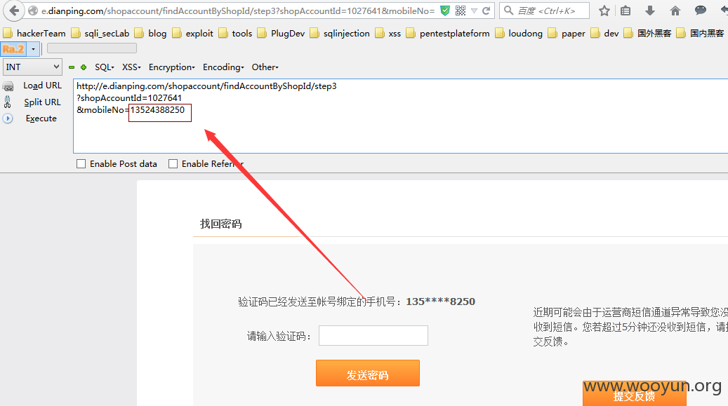Click the masked phone number 135****8250
Viewport: 728px width, 406px height.
(x=440, y=302)
